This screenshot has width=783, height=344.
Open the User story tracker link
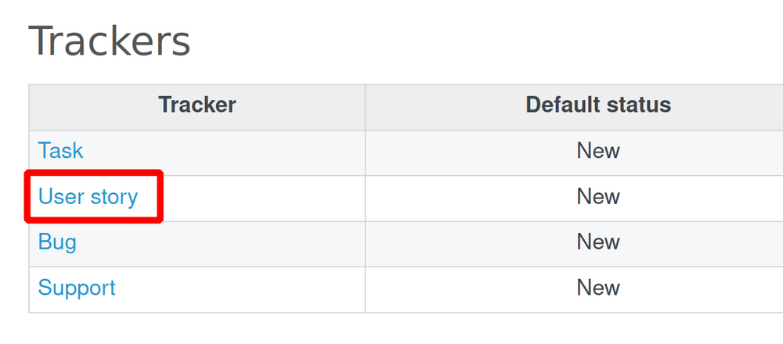(x=88, y=197)
